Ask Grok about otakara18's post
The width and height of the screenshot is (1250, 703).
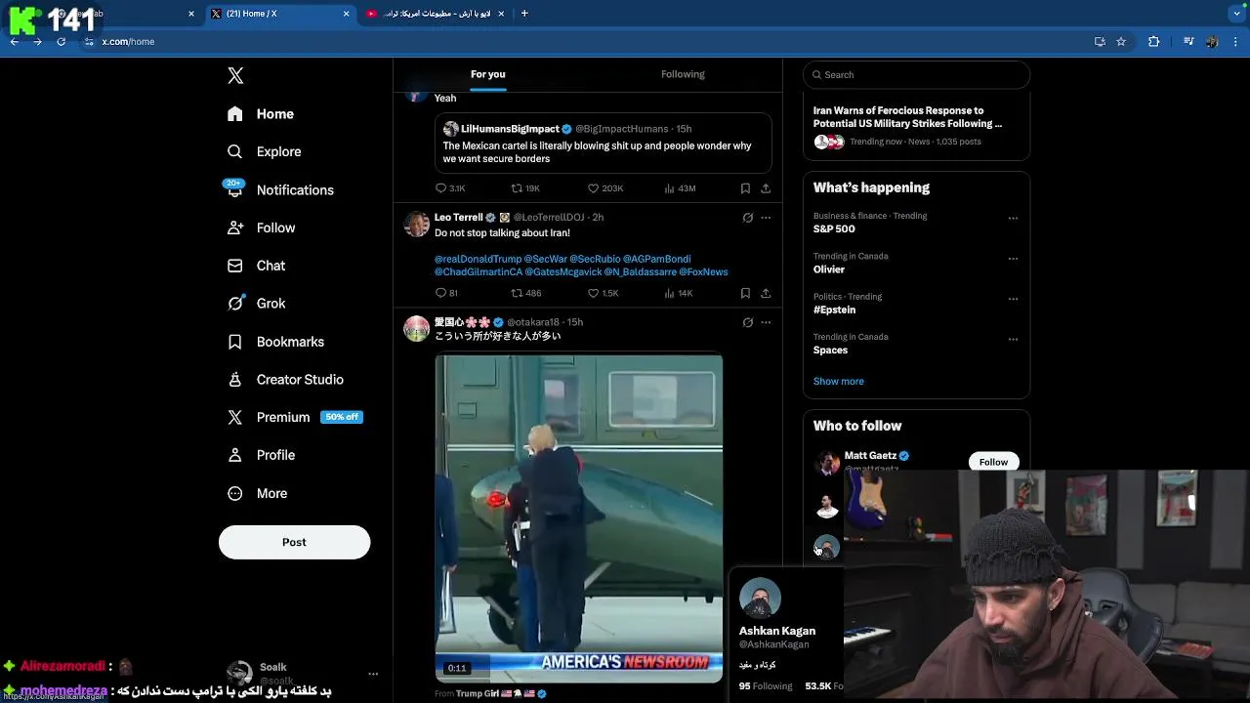pos(748,322)
